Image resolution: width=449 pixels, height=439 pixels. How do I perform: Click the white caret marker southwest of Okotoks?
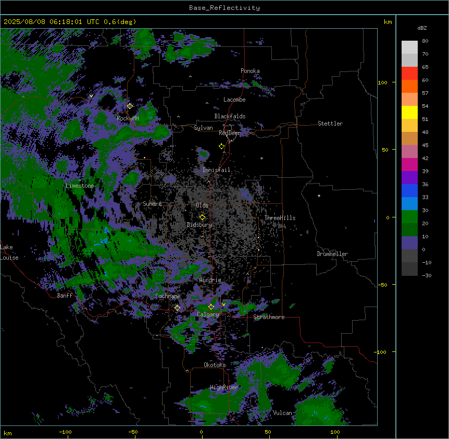[x=188, y=371]
